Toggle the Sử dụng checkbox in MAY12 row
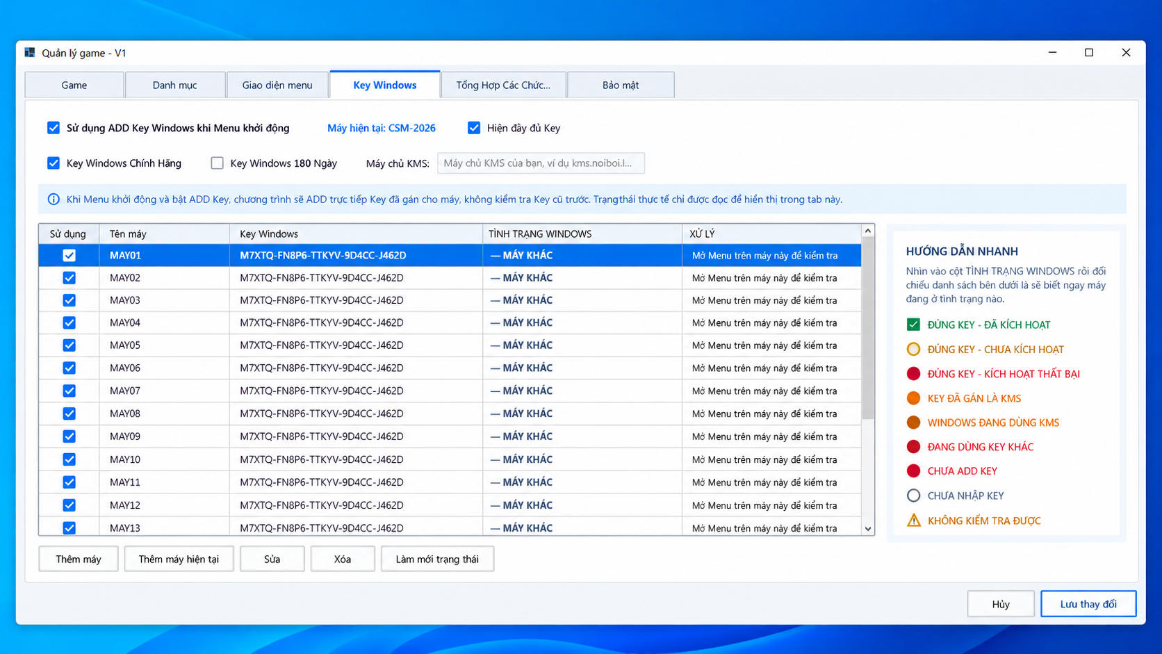 [69, 505]
